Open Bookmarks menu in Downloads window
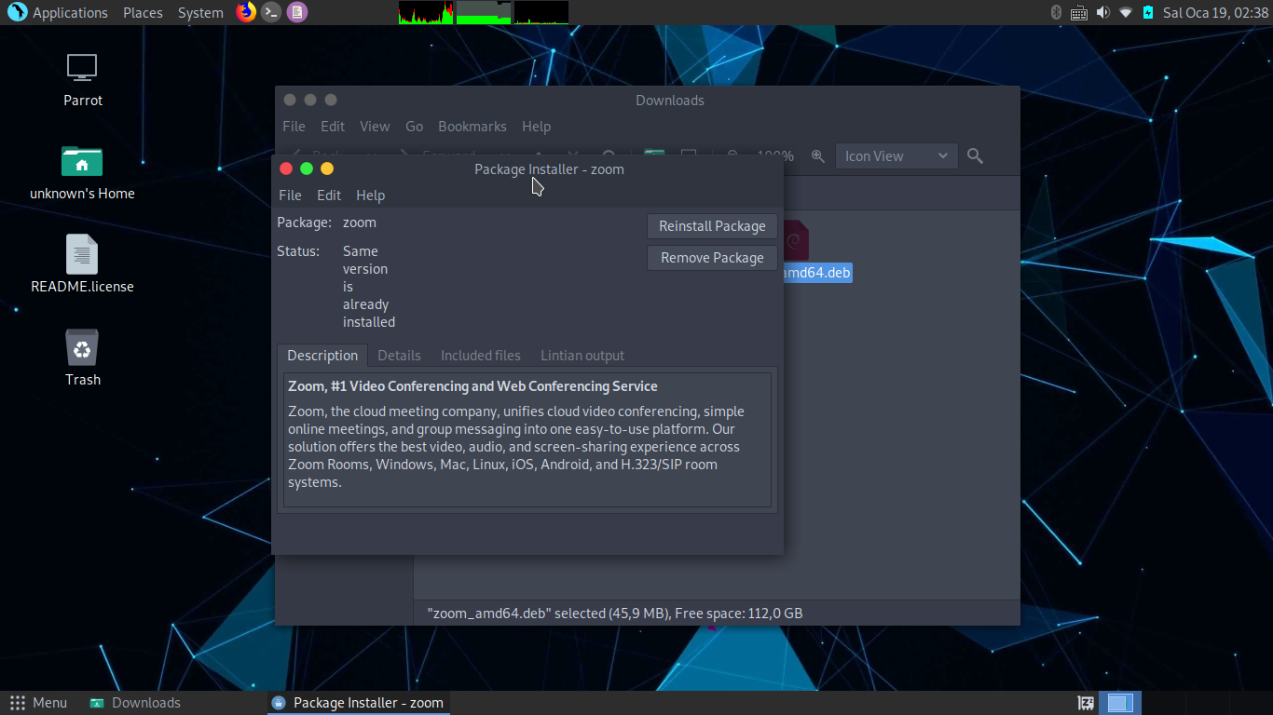 pos(472,127)
